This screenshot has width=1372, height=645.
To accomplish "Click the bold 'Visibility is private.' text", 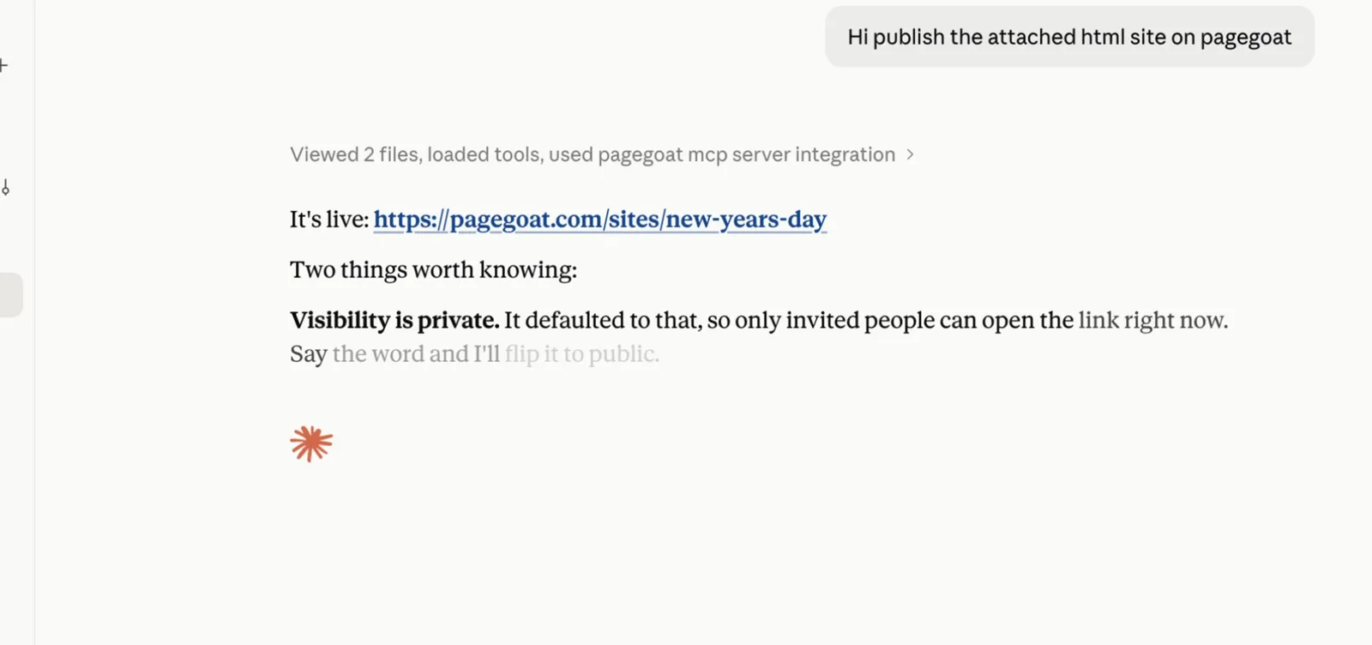I will (394, 320).
